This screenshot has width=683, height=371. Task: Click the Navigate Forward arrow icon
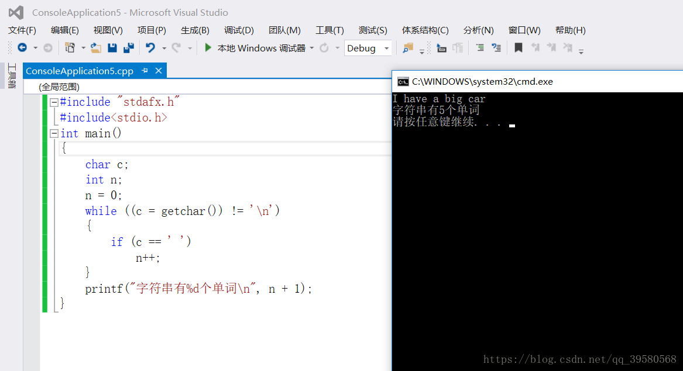48,48
